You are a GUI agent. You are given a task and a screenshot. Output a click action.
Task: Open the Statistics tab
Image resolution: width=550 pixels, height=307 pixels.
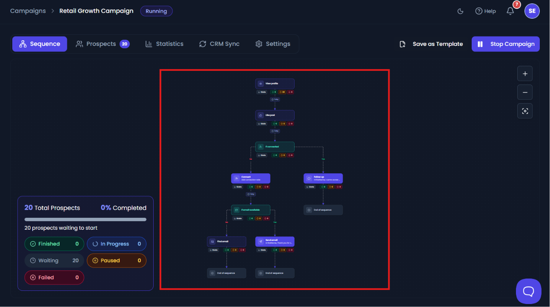tap(164, 44)
